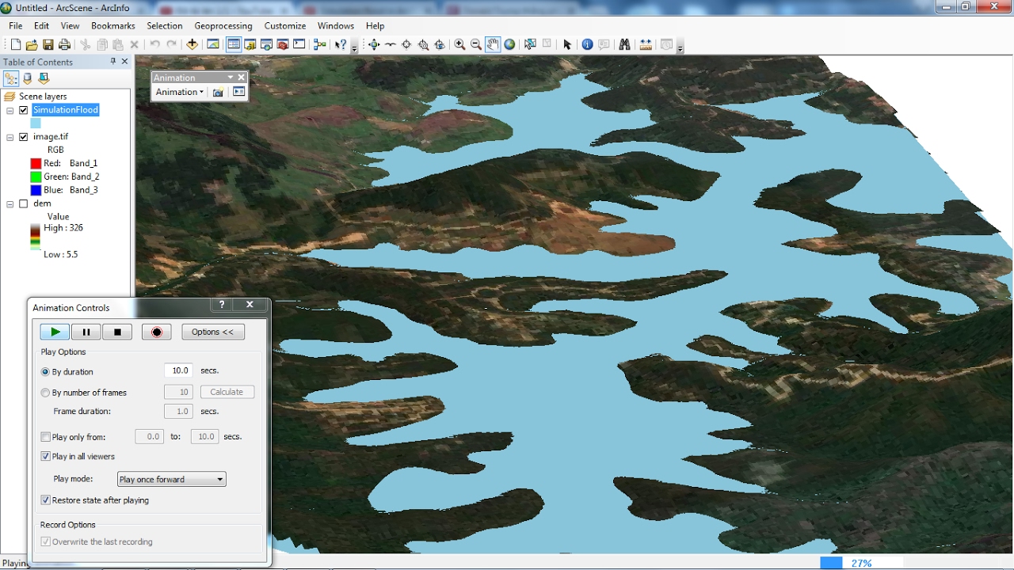Select the By duration radio option
1014x570 pixels.
(x=45, y=371)
